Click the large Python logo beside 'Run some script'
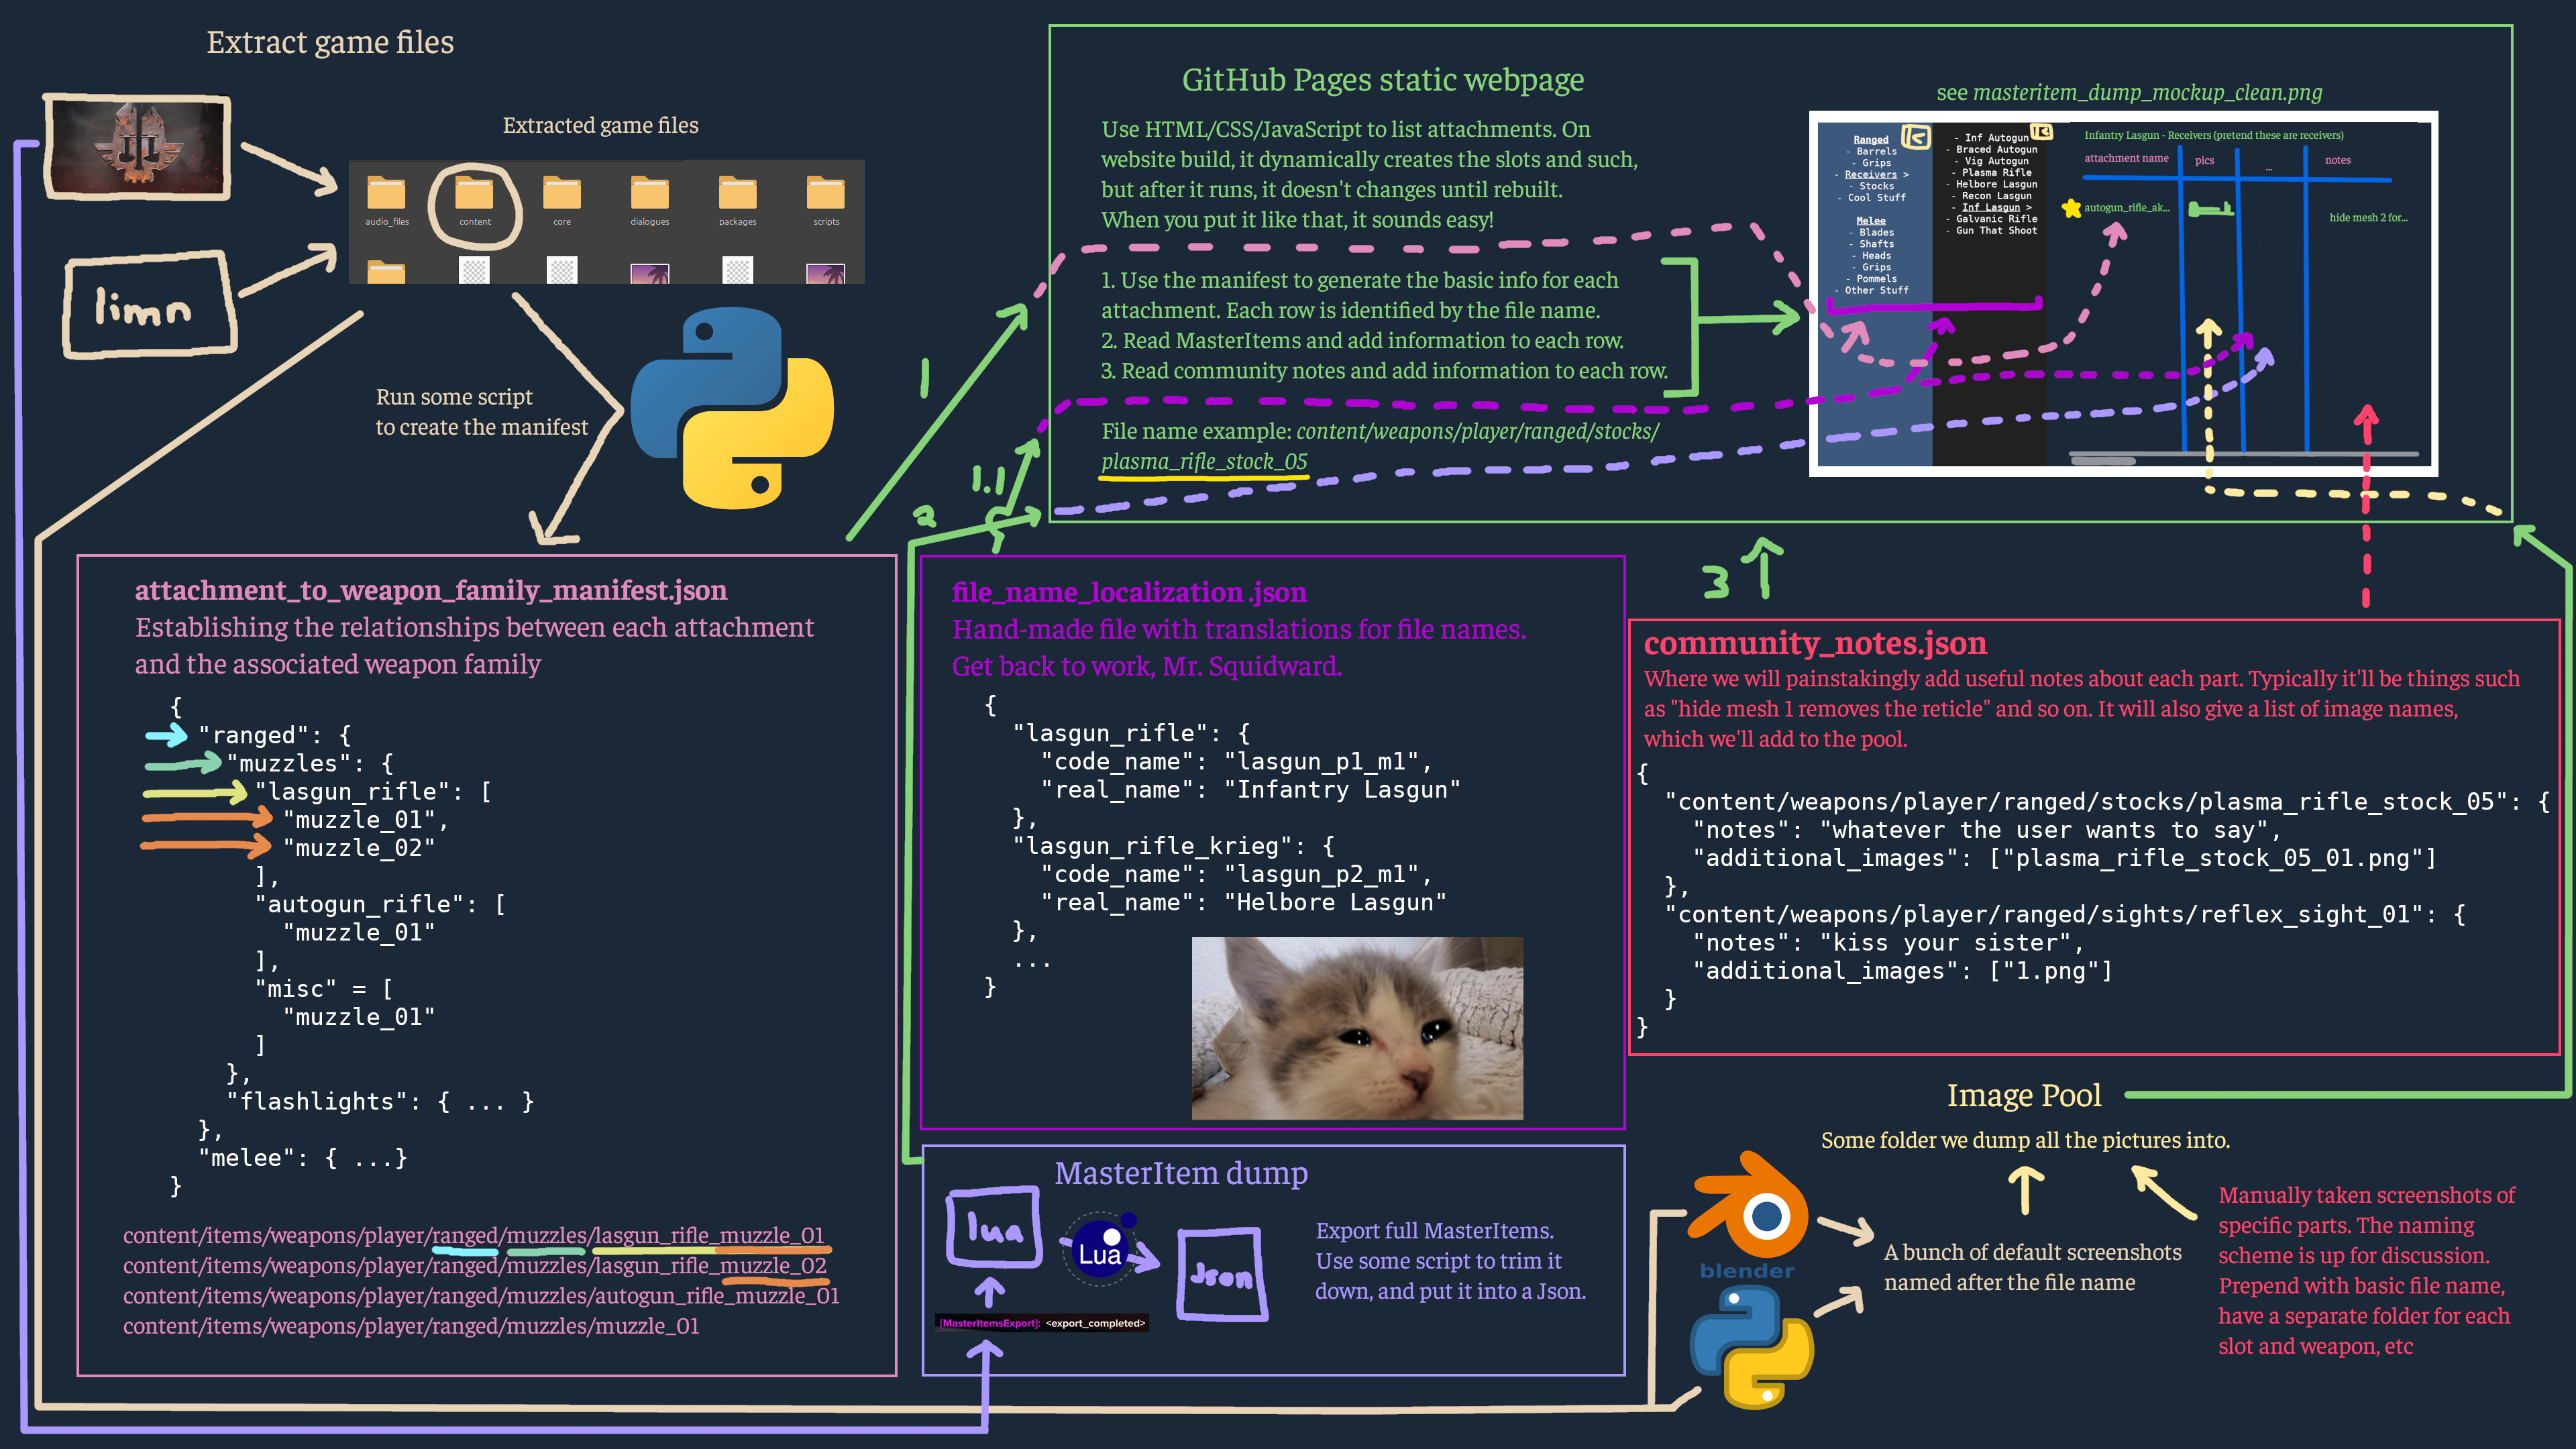 pos(732,408)
